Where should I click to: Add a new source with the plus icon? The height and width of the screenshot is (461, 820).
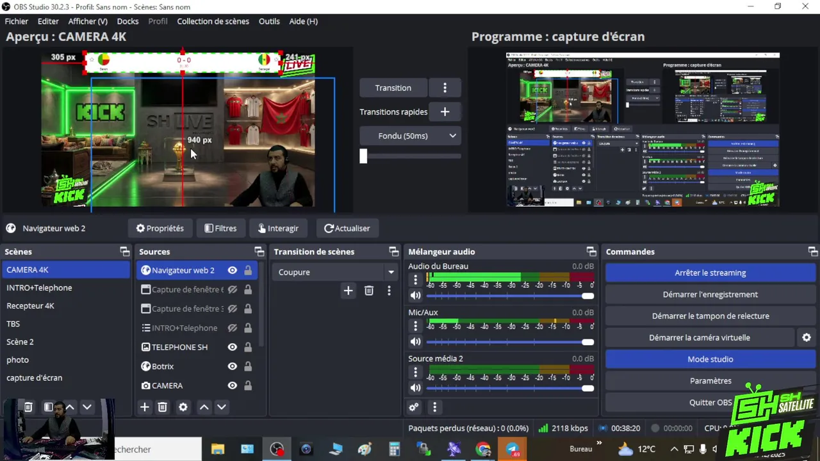point(145,407)
